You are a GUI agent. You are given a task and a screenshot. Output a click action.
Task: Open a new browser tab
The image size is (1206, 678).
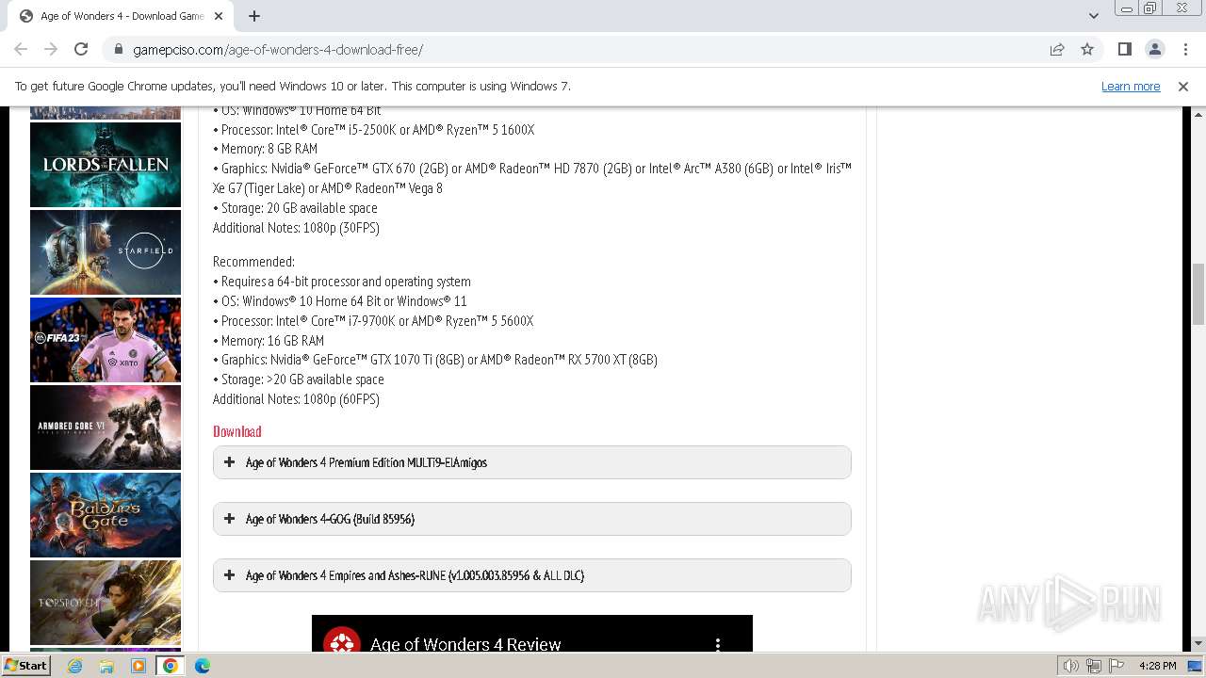[254, 16]
